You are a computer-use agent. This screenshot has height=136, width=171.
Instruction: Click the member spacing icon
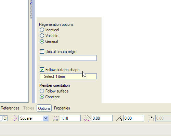56,118
